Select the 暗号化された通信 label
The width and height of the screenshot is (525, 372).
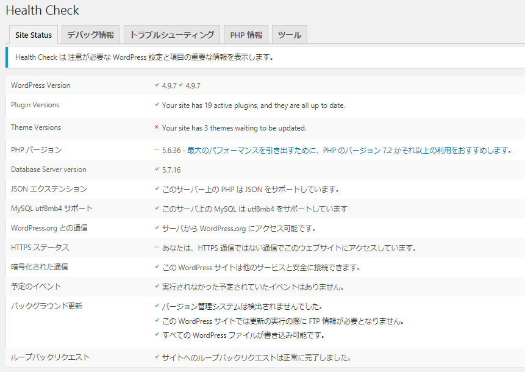click(x=40, y=267)
